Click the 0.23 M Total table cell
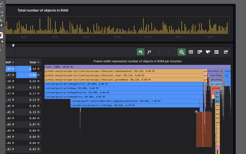Viewport: 246px width, 154px height. click(29, 100)
